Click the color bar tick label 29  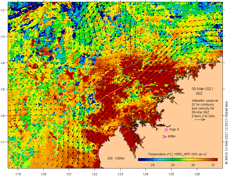coord(173,165)
